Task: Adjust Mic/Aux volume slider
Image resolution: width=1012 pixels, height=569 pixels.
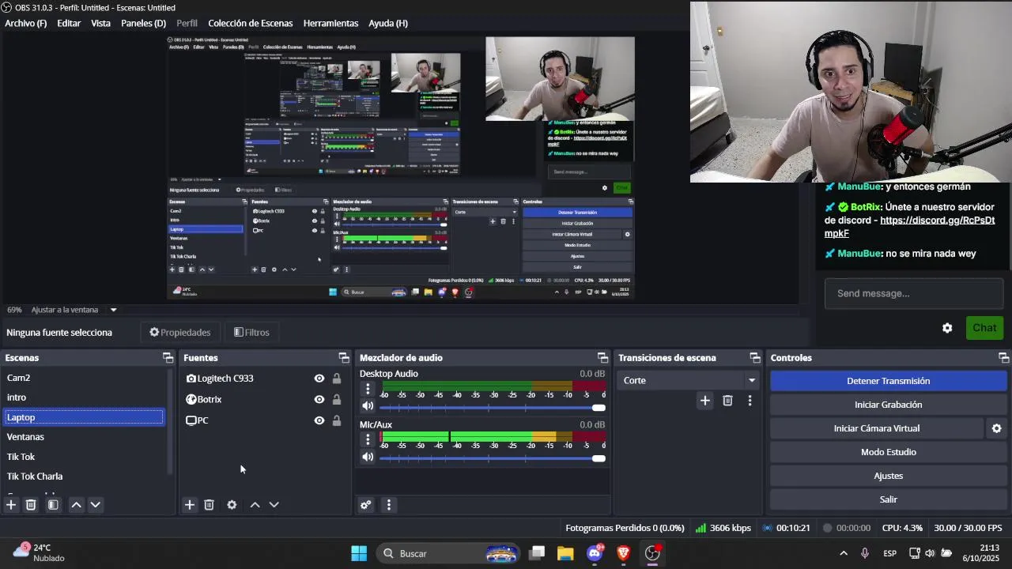Action: 493,458
